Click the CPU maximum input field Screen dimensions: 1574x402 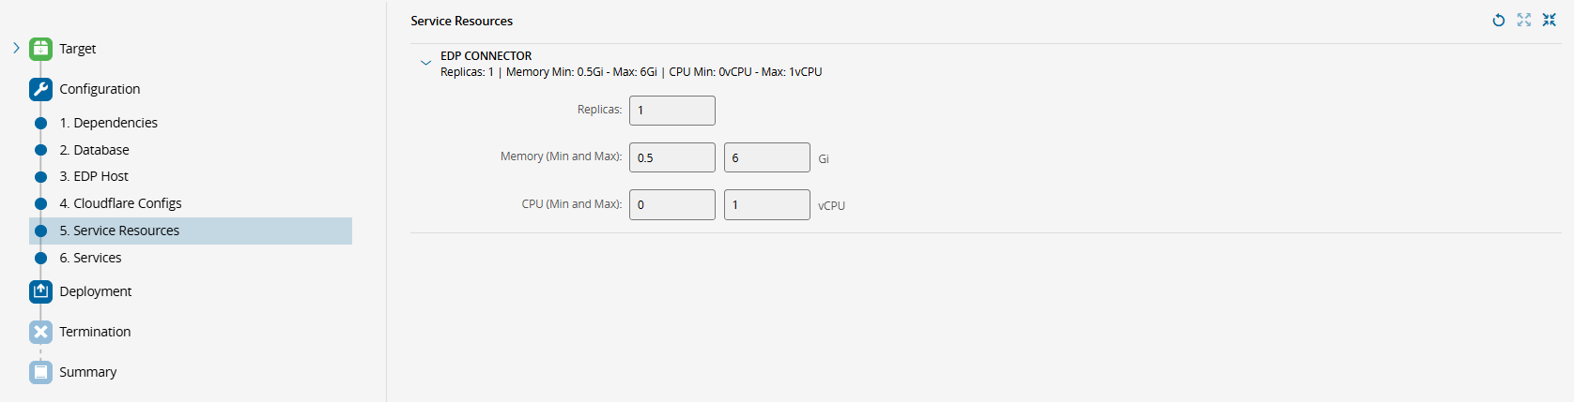pos(767,204)
